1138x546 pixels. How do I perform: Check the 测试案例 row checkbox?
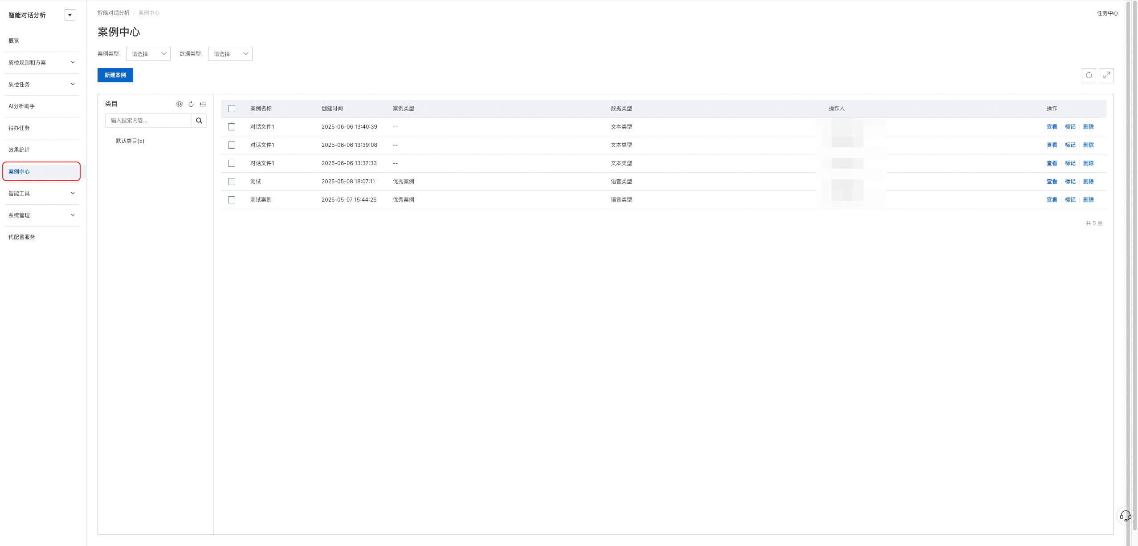click(232, 200)
